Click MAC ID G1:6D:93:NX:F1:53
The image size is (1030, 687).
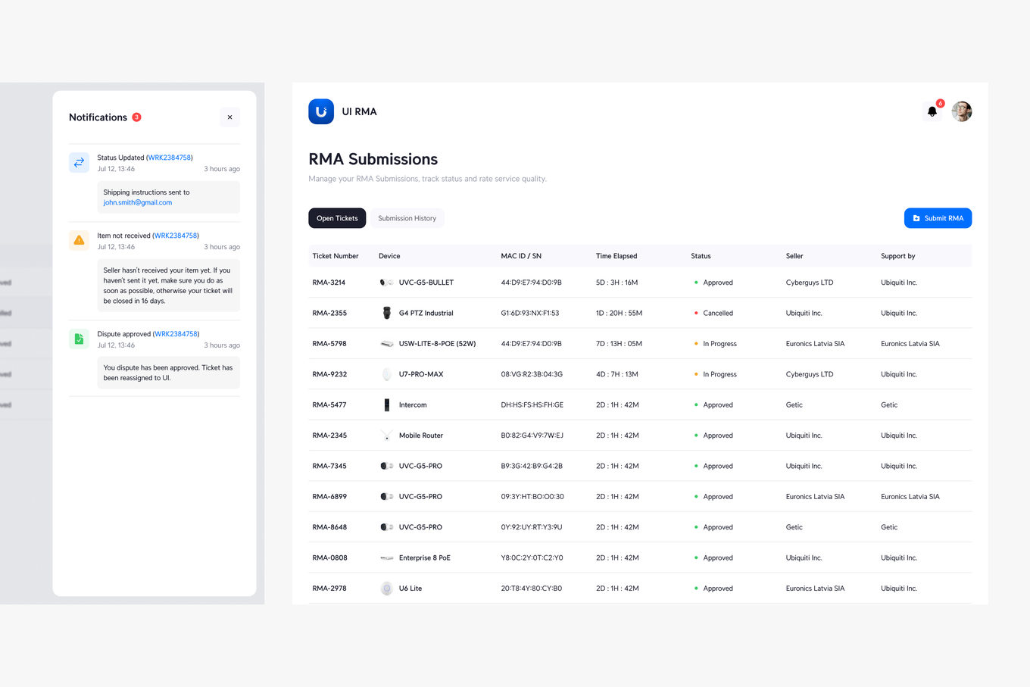click(x=530, y=313)
